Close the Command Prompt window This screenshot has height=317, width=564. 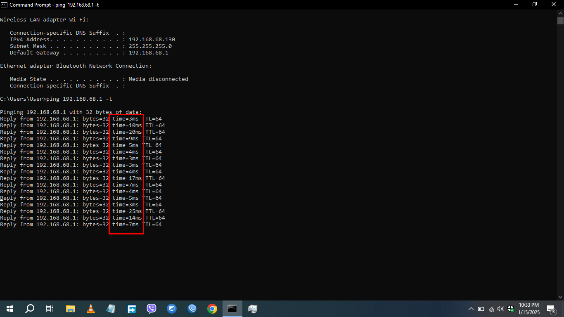click(x=554, y=5)
